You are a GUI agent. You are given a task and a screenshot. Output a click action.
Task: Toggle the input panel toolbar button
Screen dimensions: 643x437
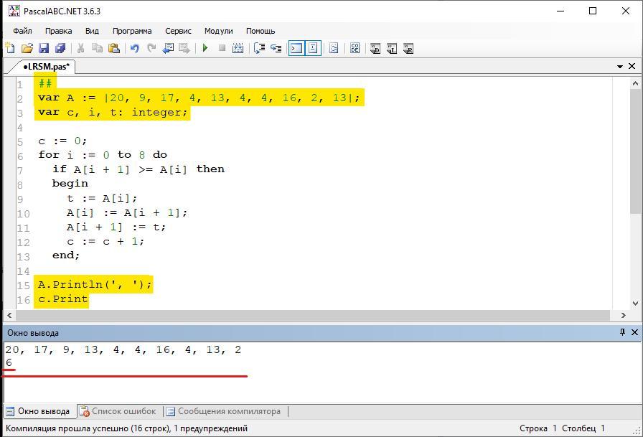click(313, 48)
